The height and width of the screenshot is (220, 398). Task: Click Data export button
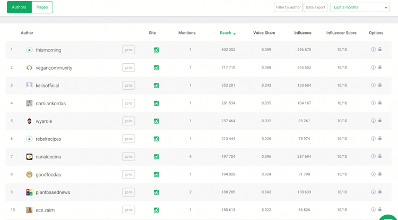coord(316,7)
